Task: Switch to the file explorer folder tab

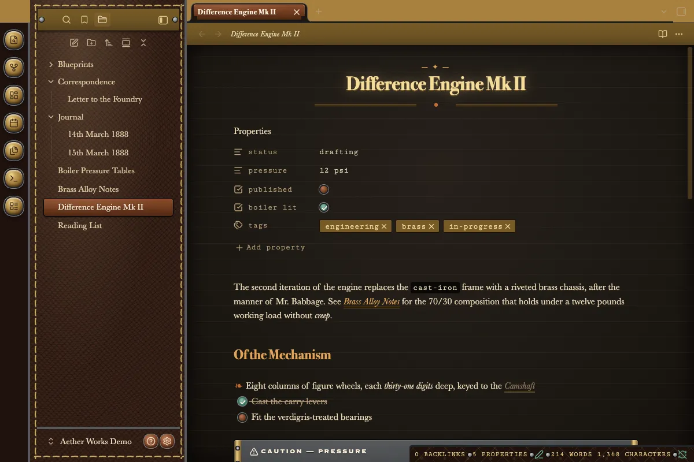Action: (x=102, y=20)
